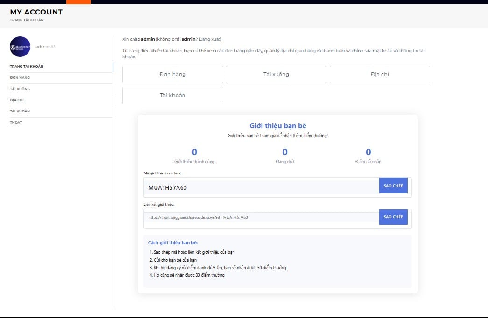This screenshot has height=318, width=488.
Task: Click the MY ACCOUNT page title
Action: coord(36,12)
